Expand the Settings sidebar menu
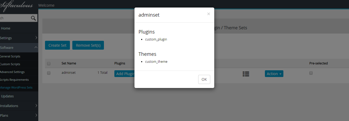The image size is (349, 121). pos(19,38)
